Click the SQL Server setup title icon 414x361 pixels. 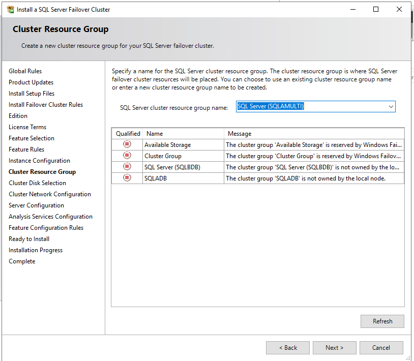click(x=10, y=10)
